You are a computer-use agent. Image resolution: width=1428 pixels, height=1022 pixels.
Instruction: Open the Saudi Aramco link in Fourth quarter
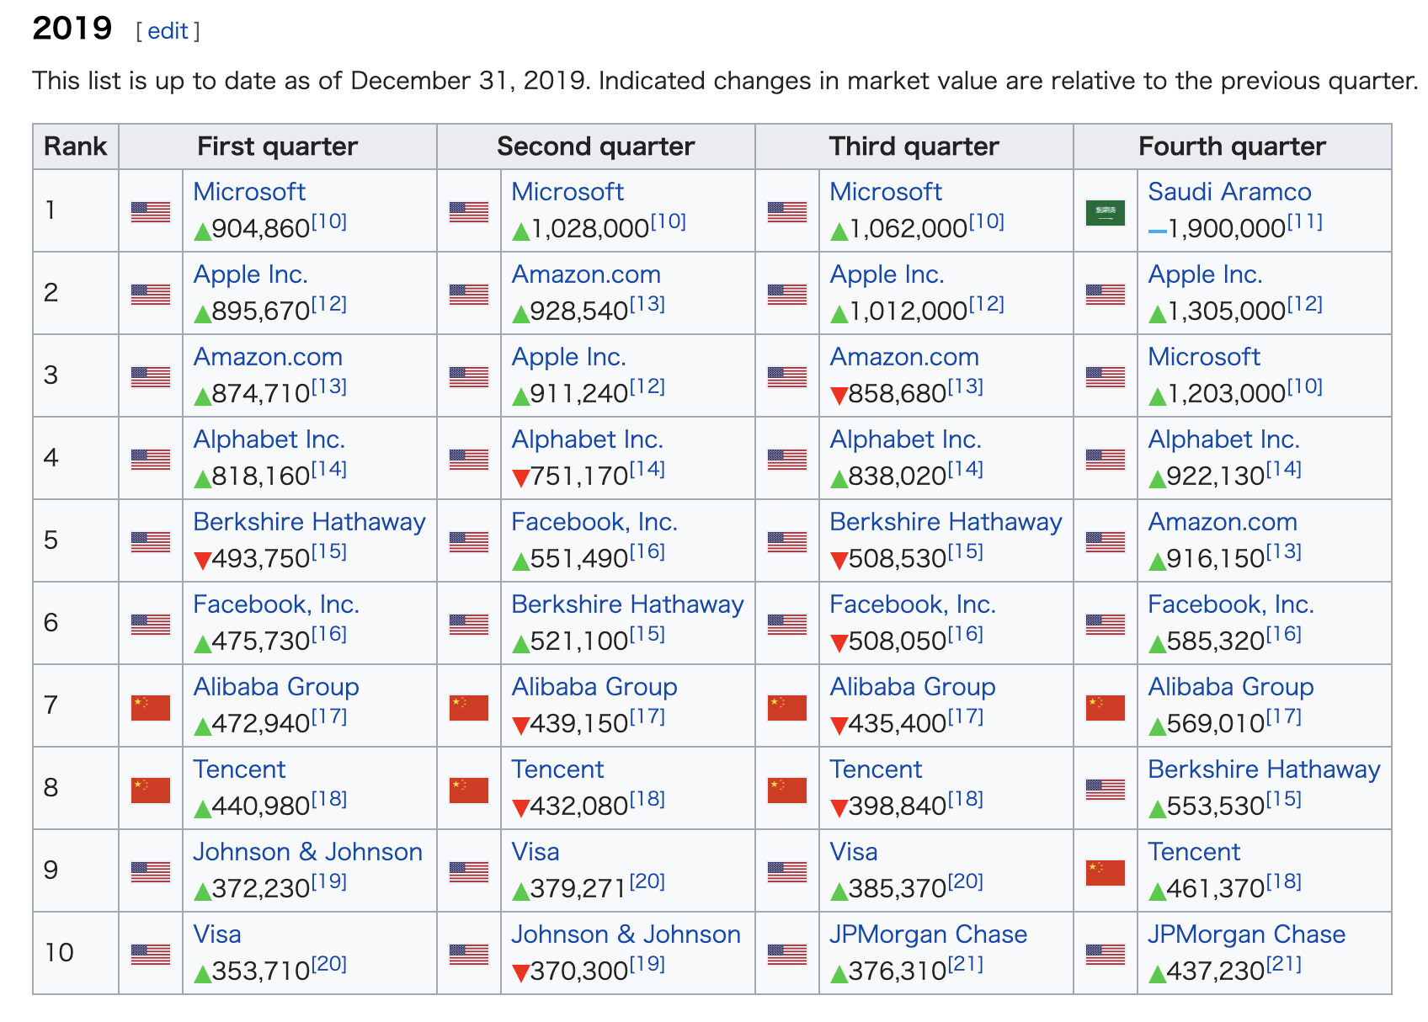coord(1229,191)
